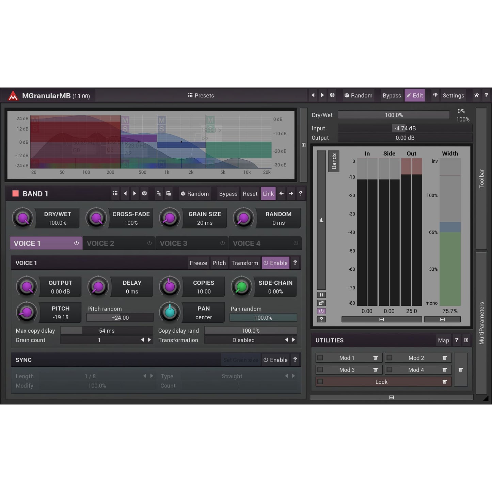Click the Freeze button in Voice 1
492x492 pixels.
[198, 263]
